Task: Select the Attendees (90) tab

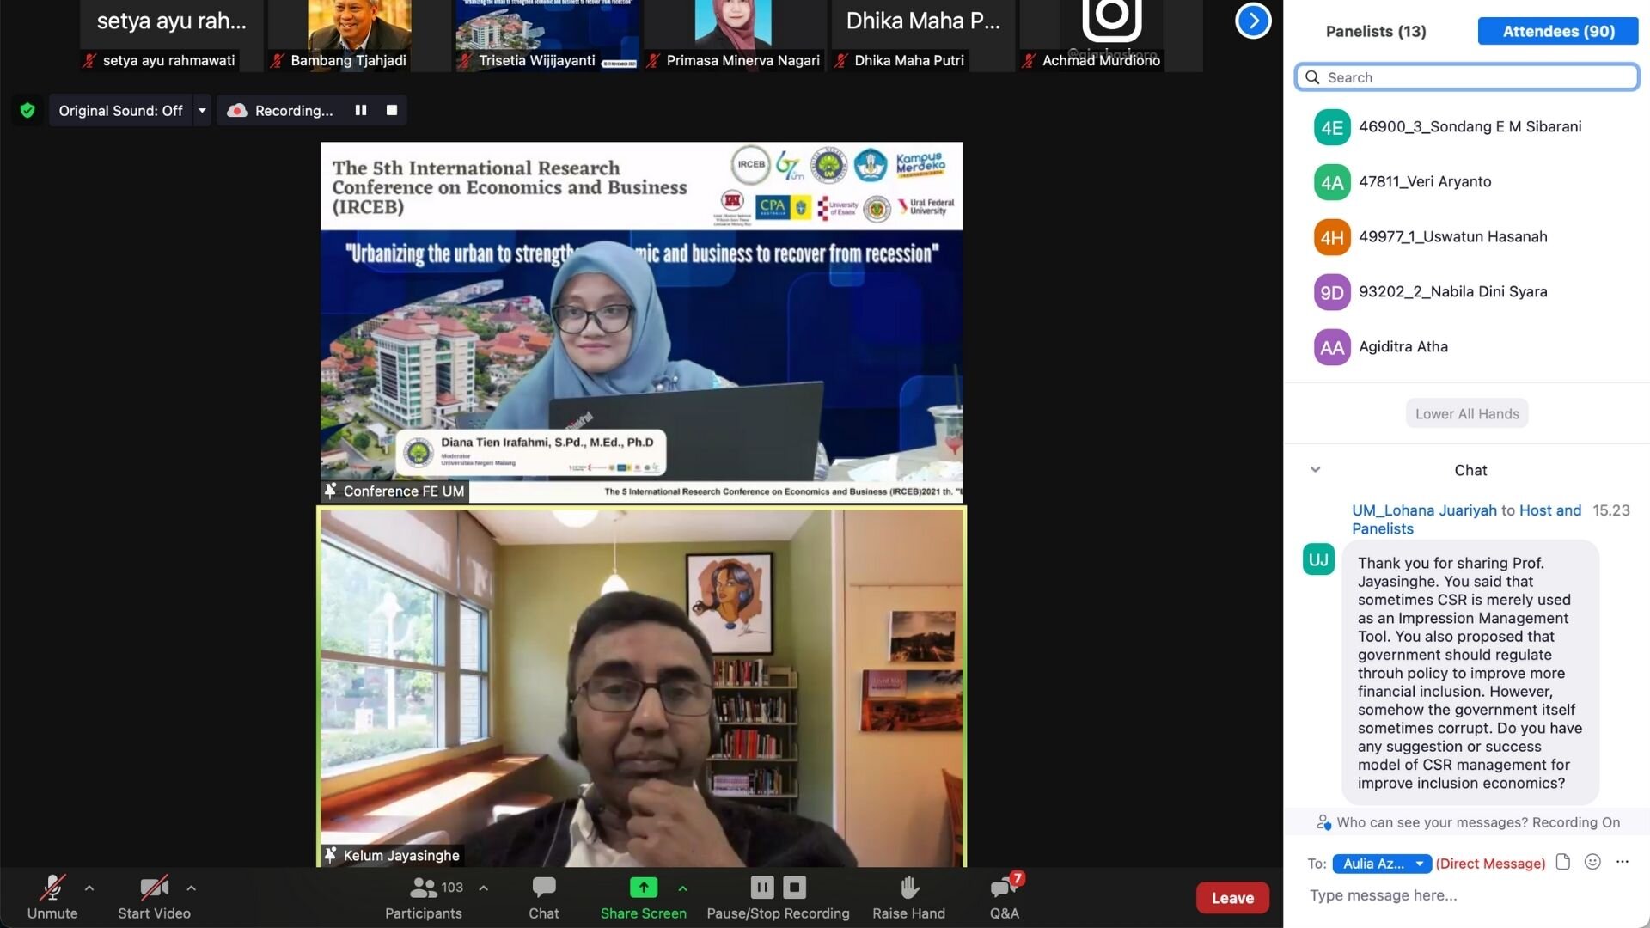Action: (x=1558, y=31)
